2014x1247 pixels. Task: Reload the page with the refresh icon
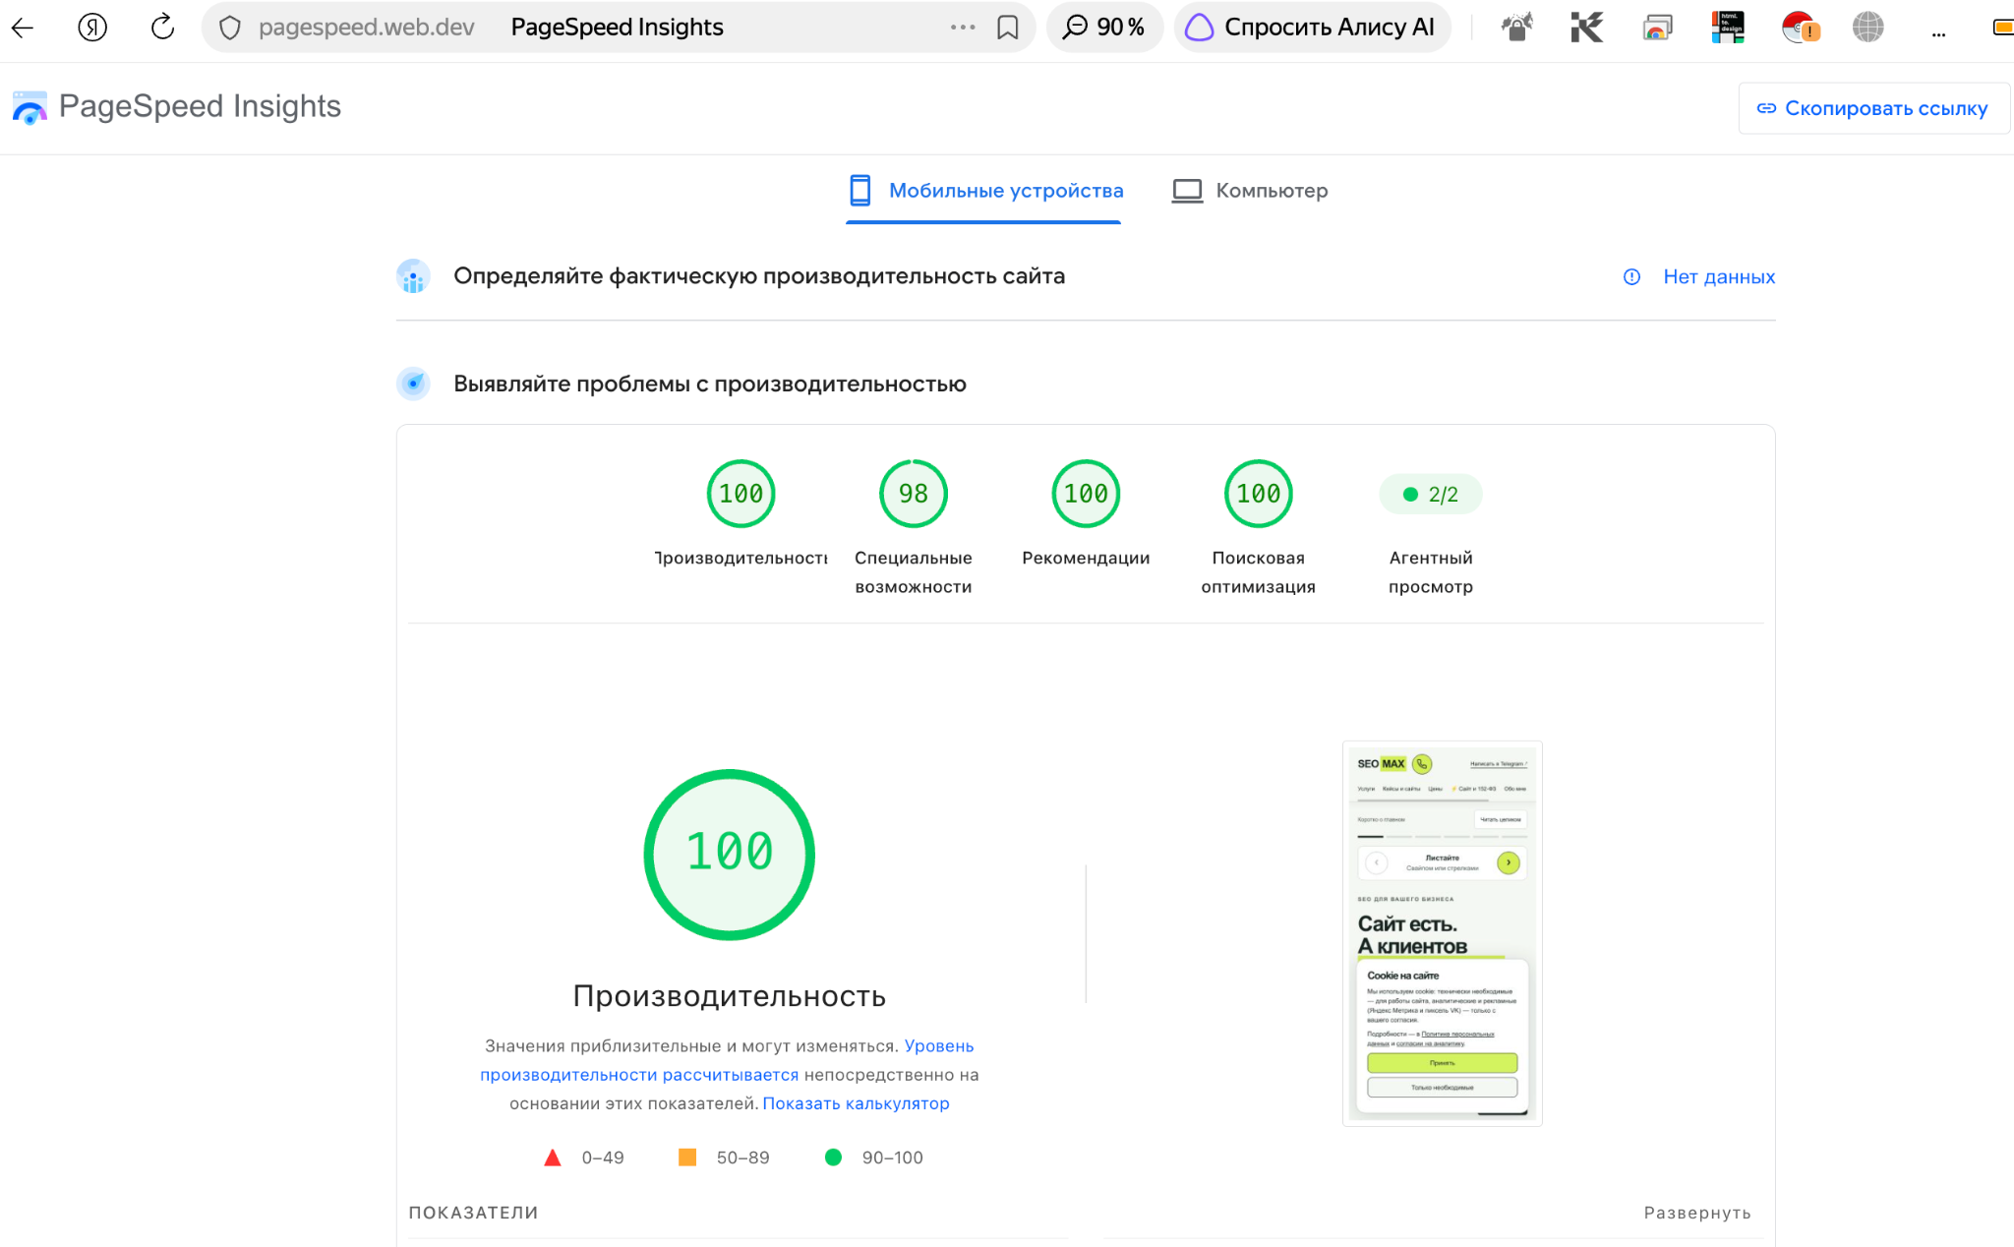tap(162, 27)
